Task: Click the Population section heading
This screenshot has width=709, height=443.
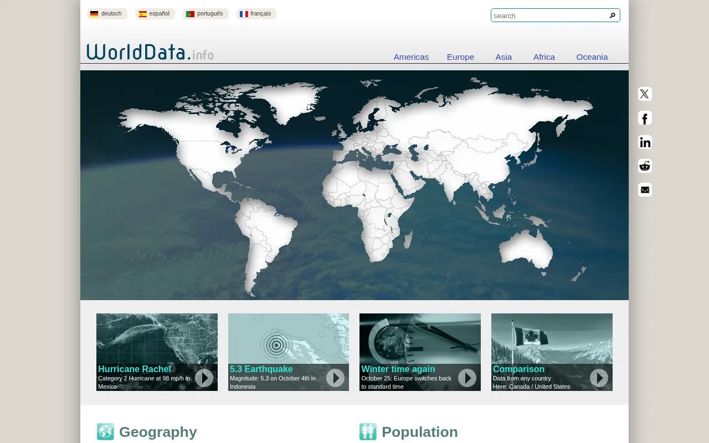Action: [420, 432]
